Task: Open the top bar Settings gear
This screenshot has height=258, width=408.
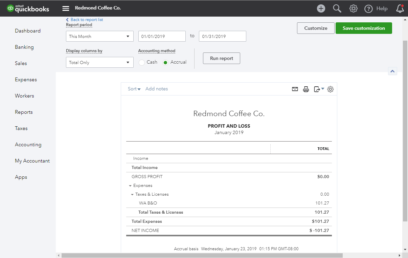Action: coord(353,8)
